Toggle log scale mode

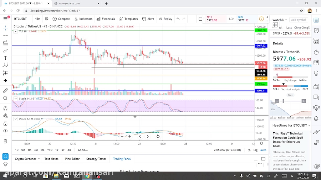[x=255, y=150]
